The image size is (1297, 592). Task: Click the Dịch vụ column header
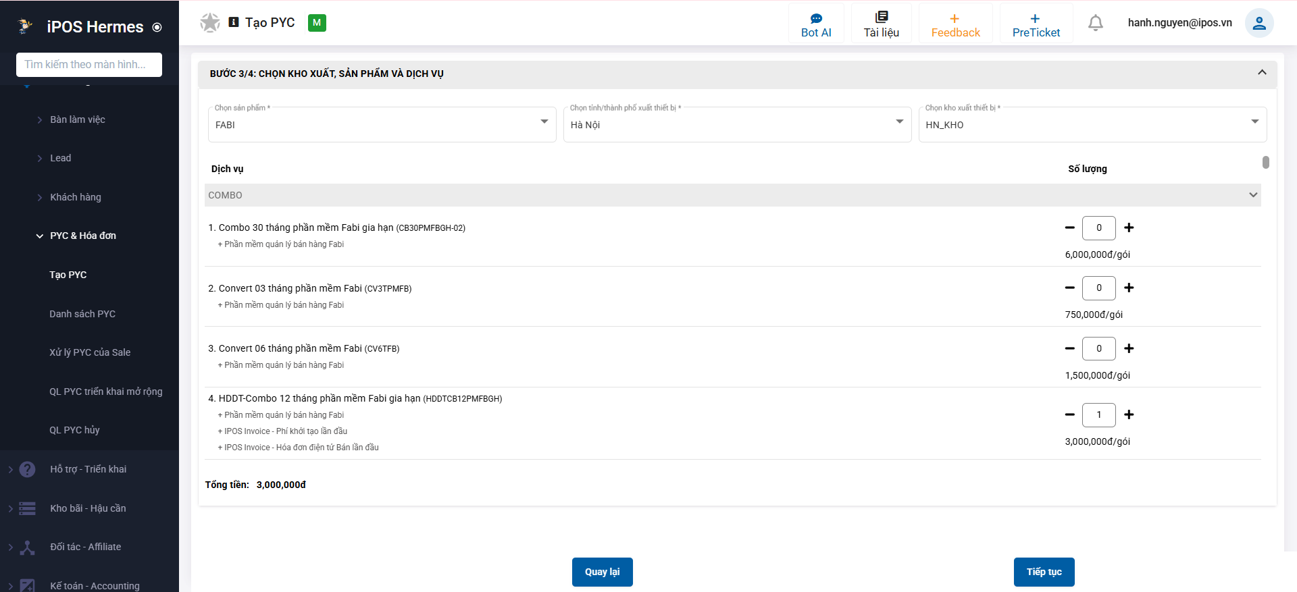click(x=228, y=169)
